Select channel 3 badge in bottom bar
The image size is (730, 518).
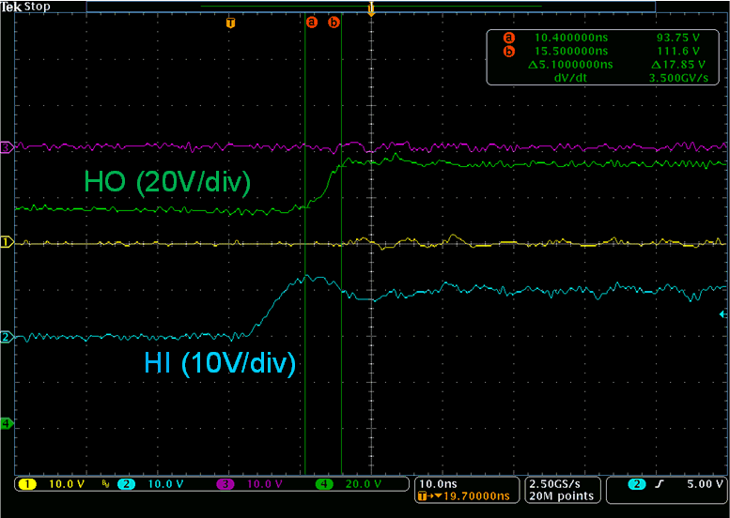pyautogui.click(x=225, y=484)
